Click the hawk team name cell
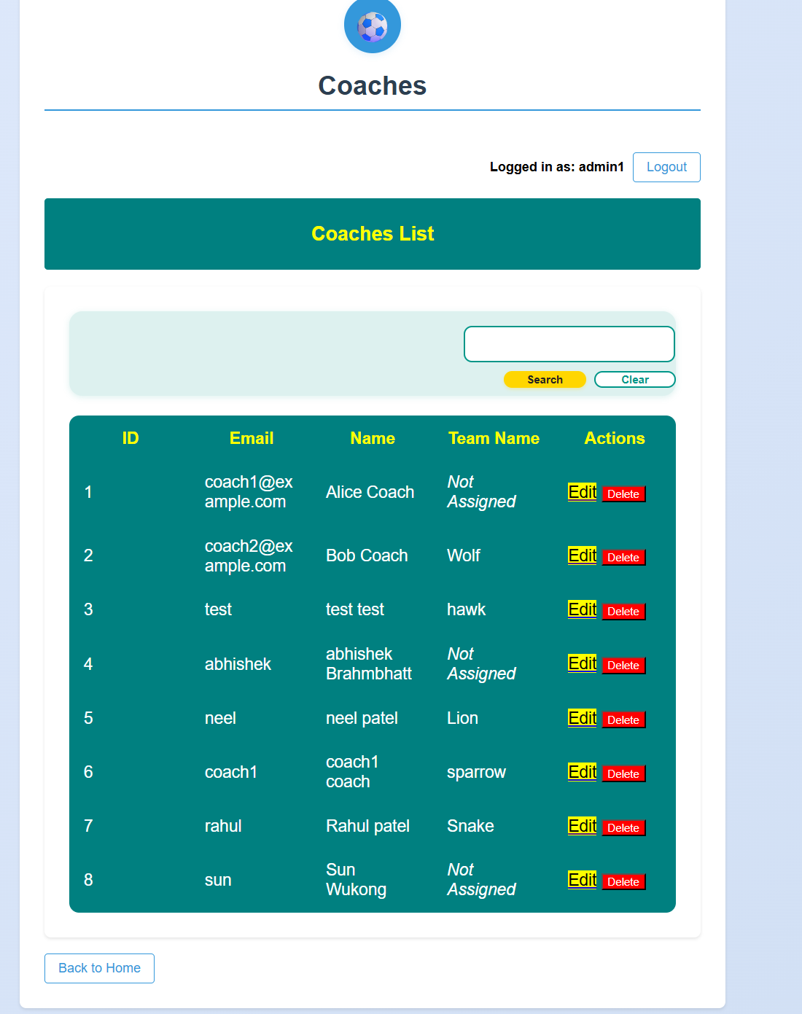This screenshot has height=1014, width=802. [466, 609]
